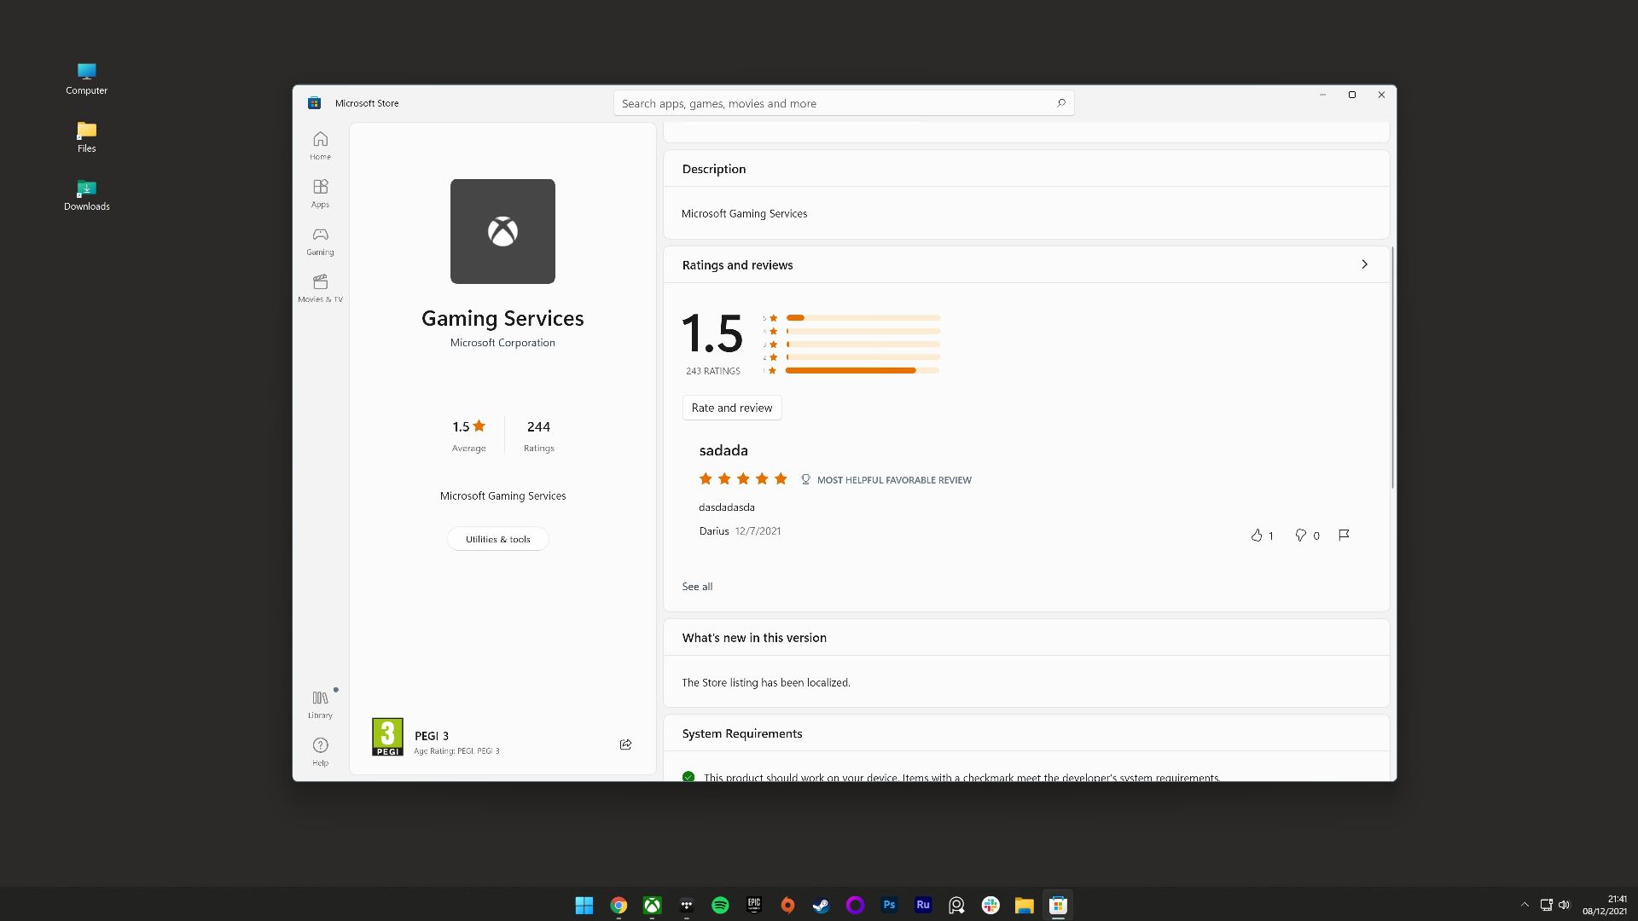Image resolution: width=1638 pixels, height=921 pixels.
Task: Open Computer desktop icon
Action: tap(86, 78)
